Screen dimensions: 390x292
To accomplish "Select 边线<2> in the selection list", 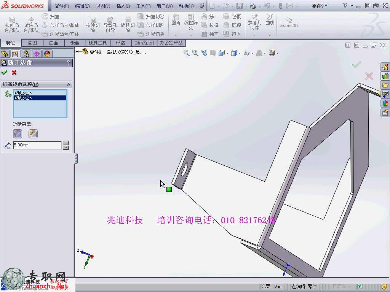I will pos(40,98).
